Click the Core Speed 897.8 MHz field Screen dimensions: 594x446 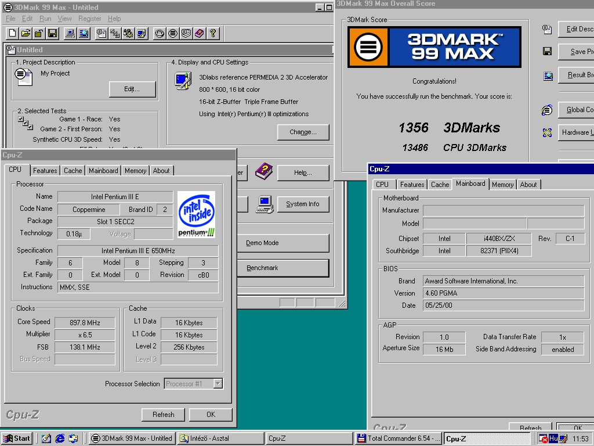85,323
